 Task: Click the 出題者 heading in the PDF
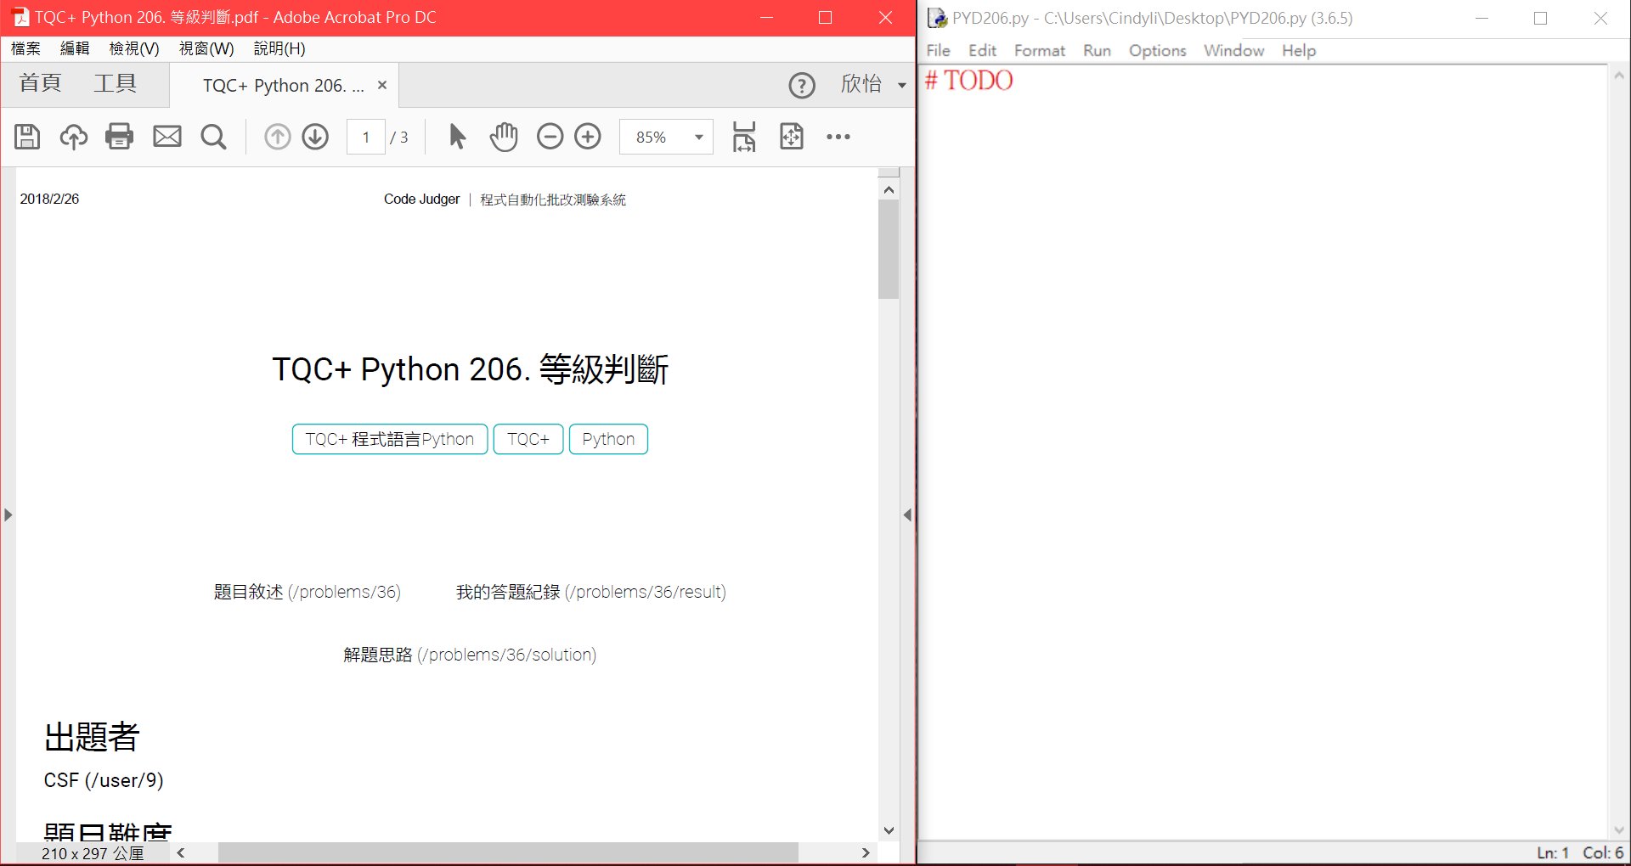(92, 736)
